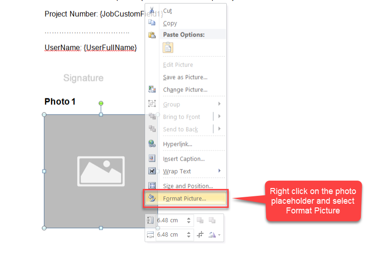Click the Insert Caption icon
The image size is (377, 255).
tap(152, 158)
